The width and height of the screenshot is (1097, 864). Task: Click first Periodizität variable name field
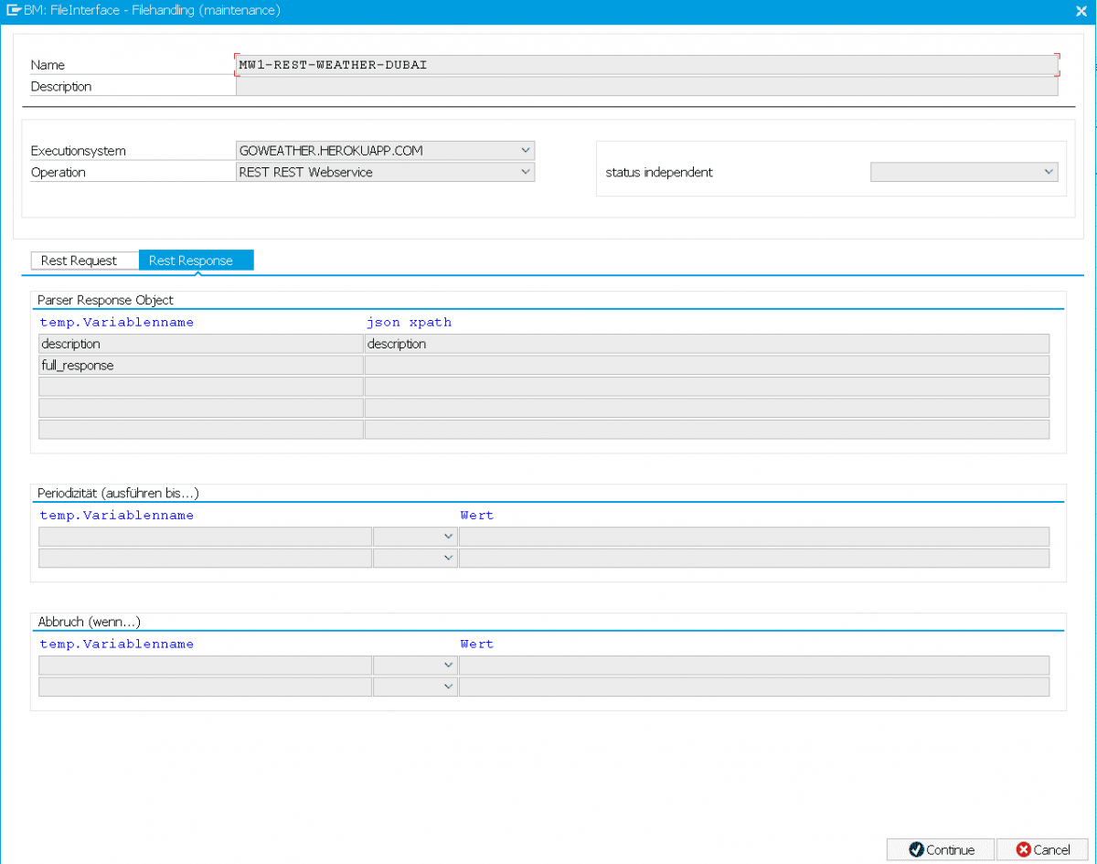pos(205,536)
